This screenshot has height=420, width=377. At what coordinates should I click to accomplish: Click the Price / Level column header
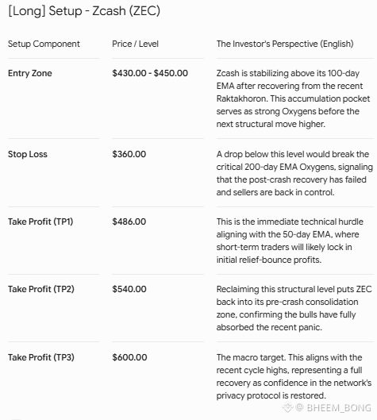[x=135, y=44]
